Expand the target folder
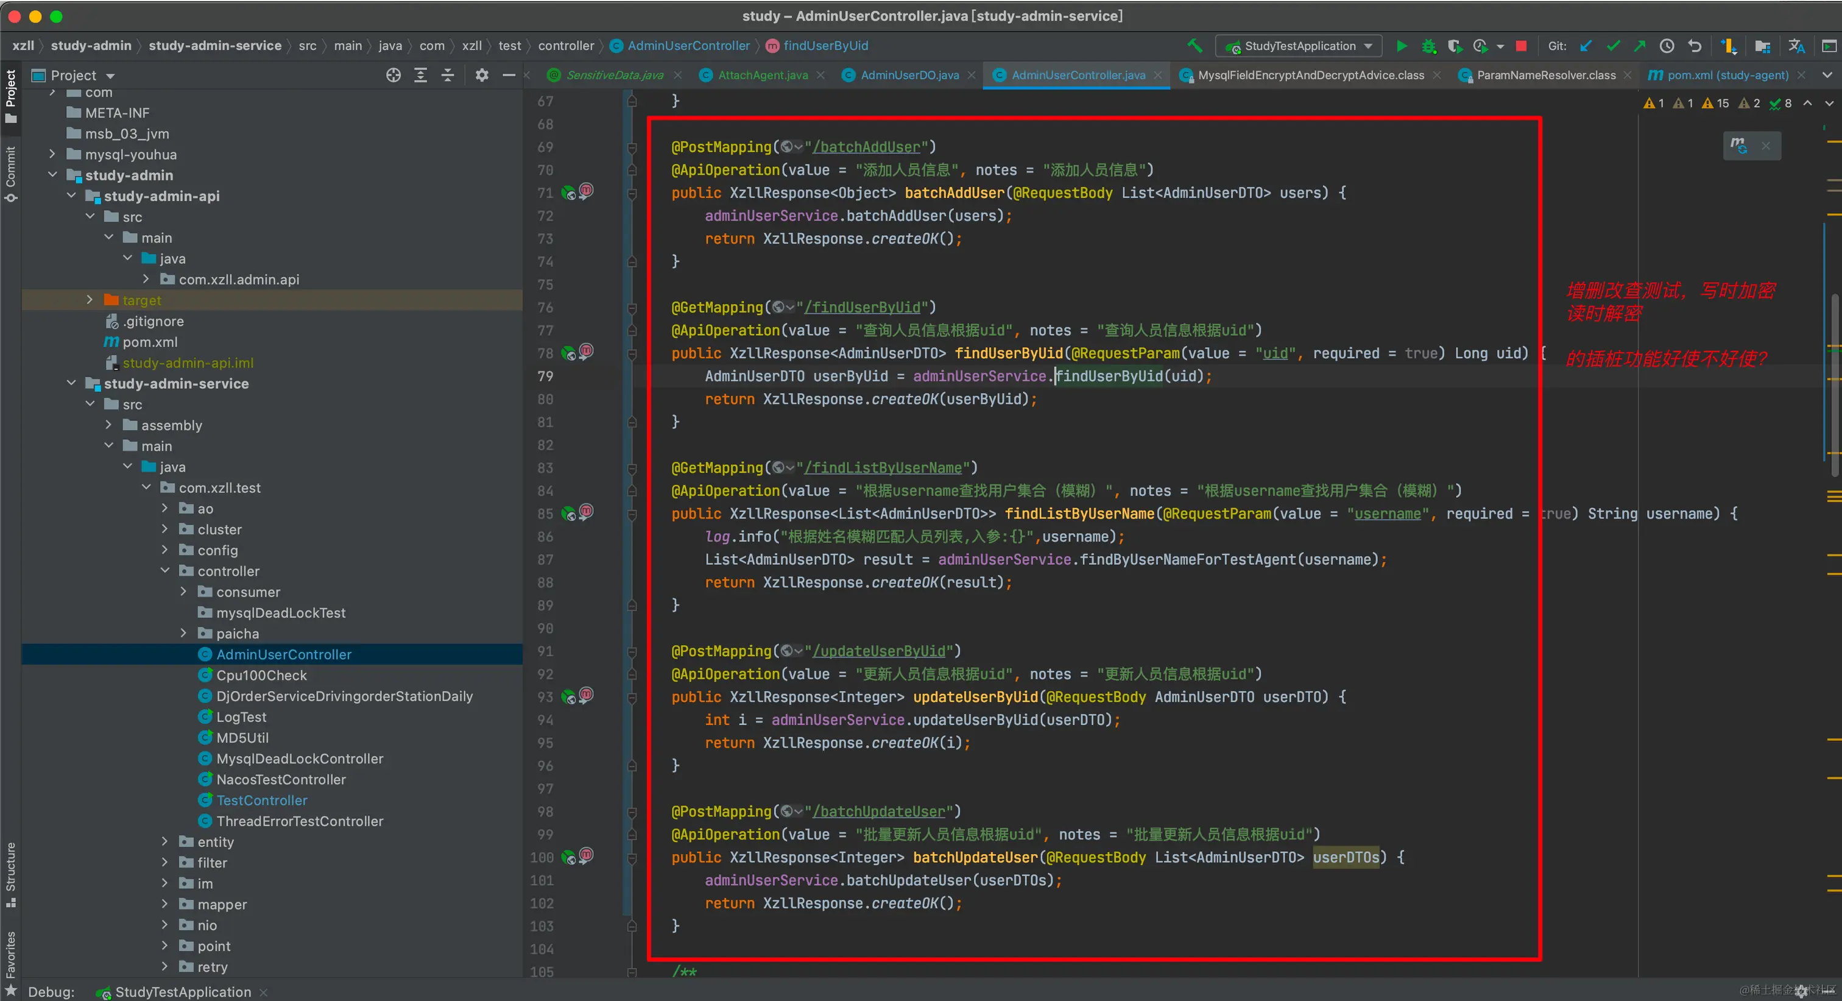The image size is (1842, 1001). coord(90,300)
